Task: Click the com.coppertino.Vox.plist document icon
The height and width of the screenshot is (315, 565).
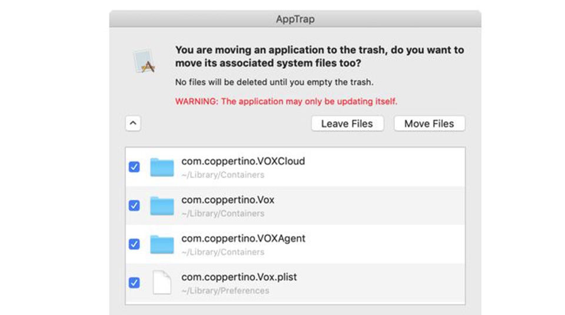Action: [x=162, y=283]
